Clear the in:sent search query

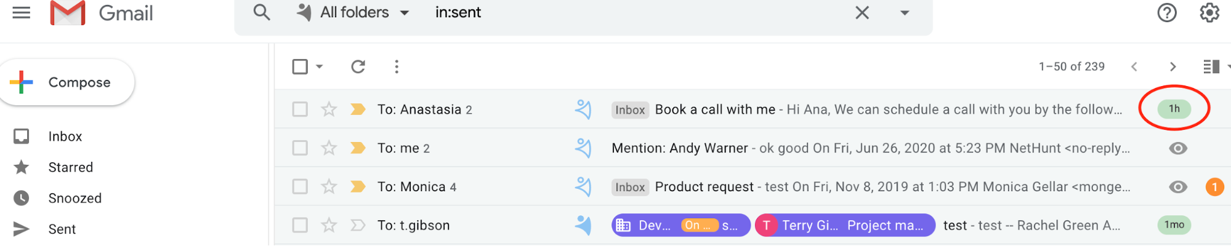[862, 12]
